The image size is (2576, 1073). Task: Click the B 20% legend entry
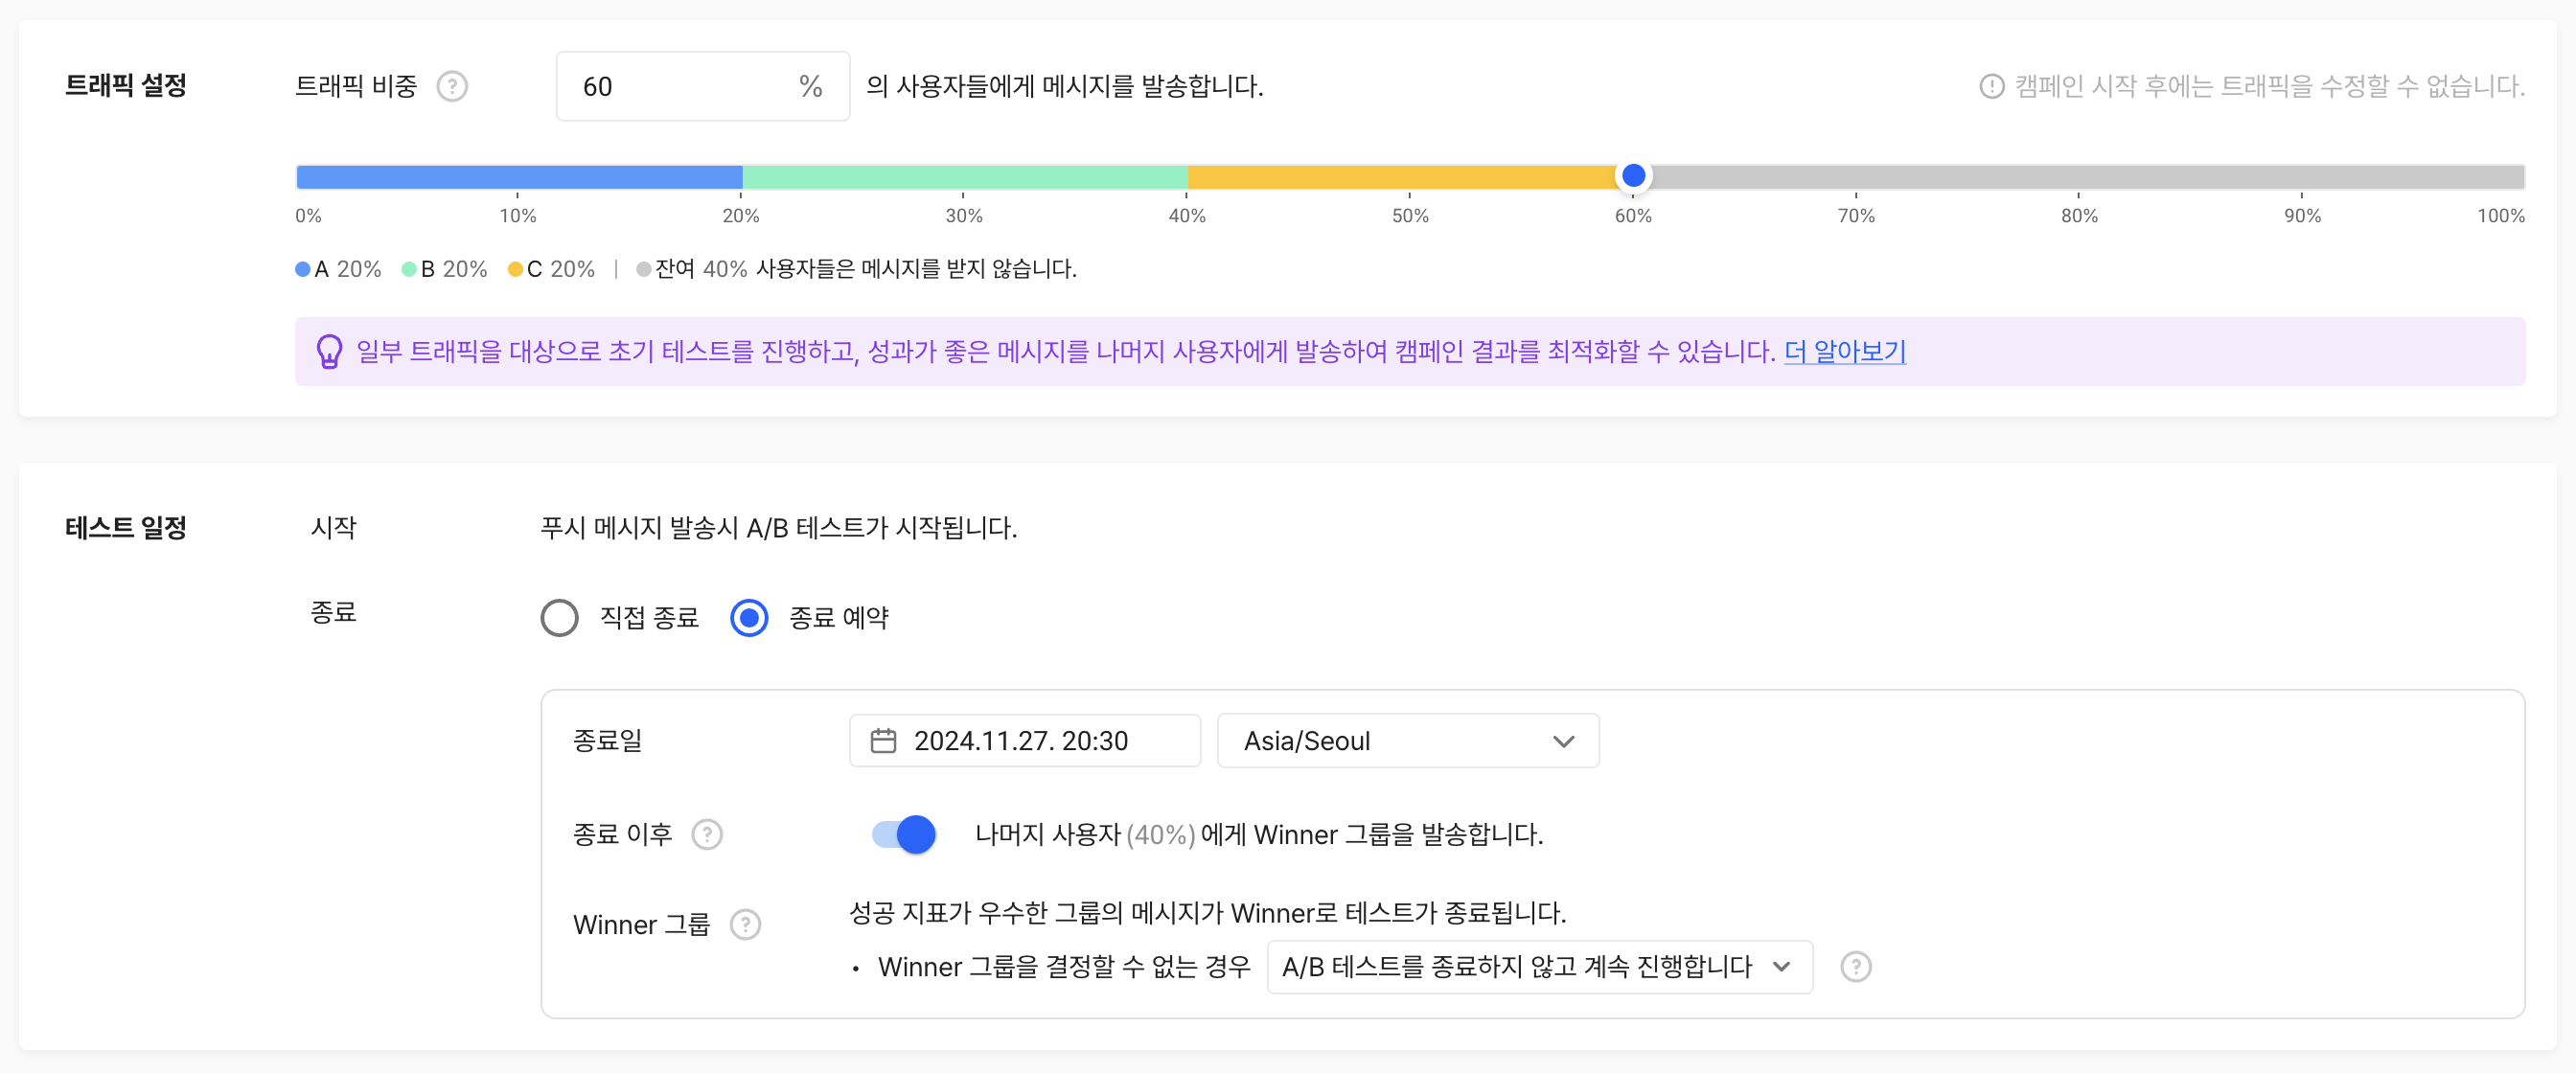[x=445, y=269]
